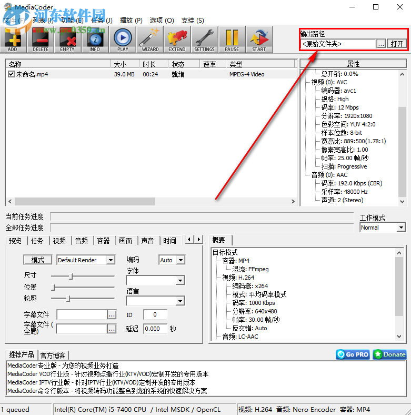The width and height of the screenshot is (411, 415).
Task: Select the 概要 summary tab
Action: pyautogui.click(x=219, y=240)
